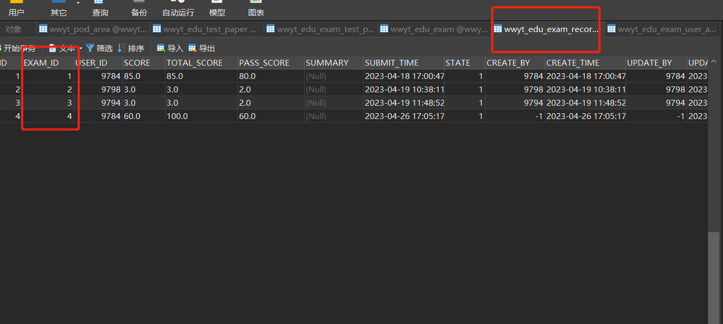Select CREATE_BY cell -1
723x324 pixels.
515,116
